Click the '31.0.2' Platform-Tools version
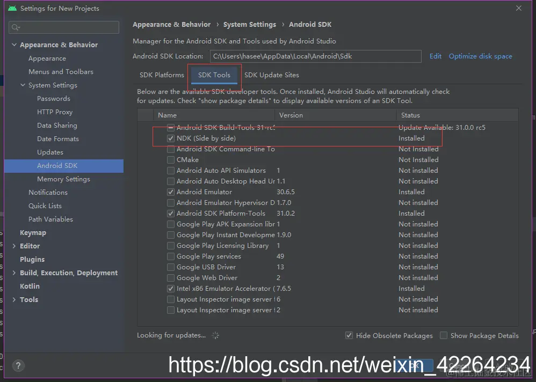536x382 pixels. pyautogui.click(x=285, y=214)
